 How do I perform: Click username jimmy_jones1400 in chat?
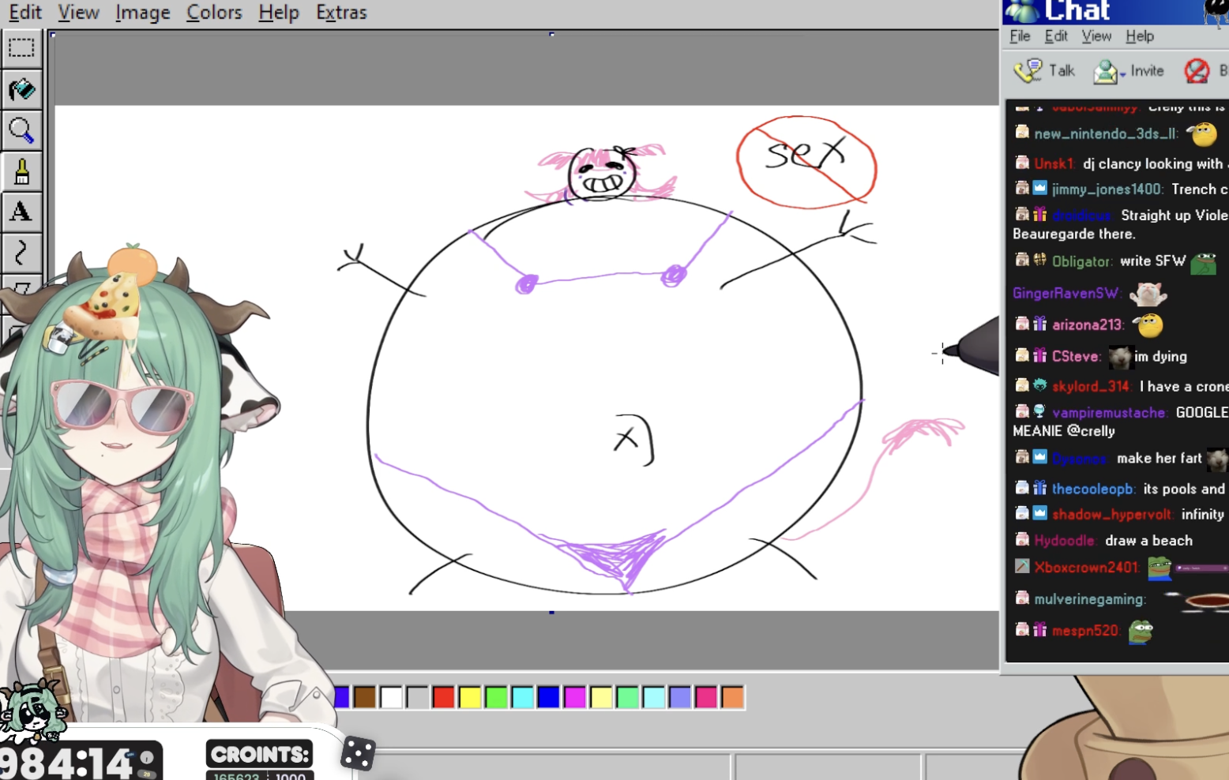tap(1107, 189)
